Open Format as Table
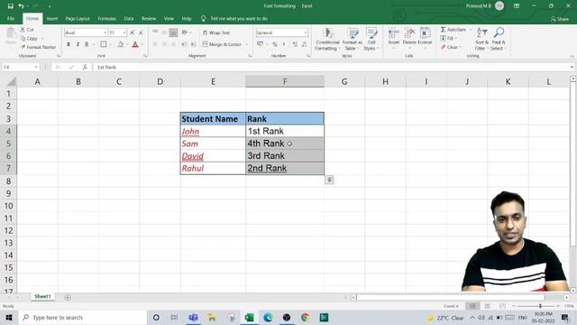Image resolution: width=577 pixels, height=325 pixels. click(352, 39)
